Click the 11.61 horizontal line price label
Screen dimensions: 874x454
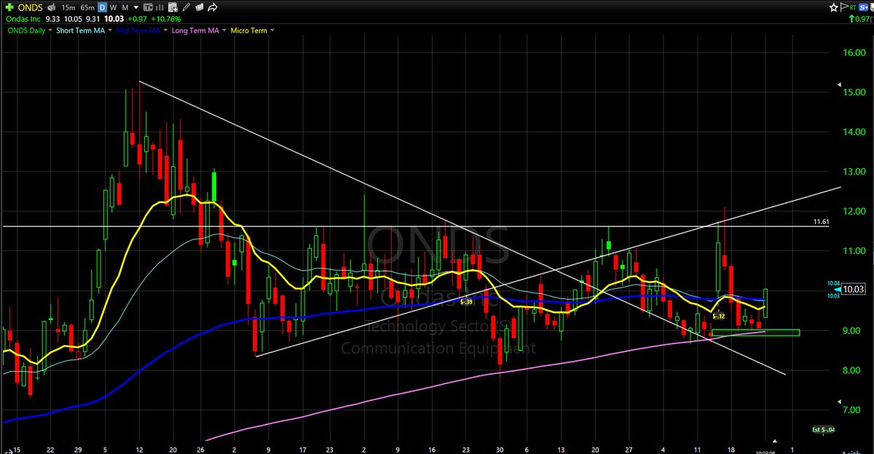click(822, 221)
